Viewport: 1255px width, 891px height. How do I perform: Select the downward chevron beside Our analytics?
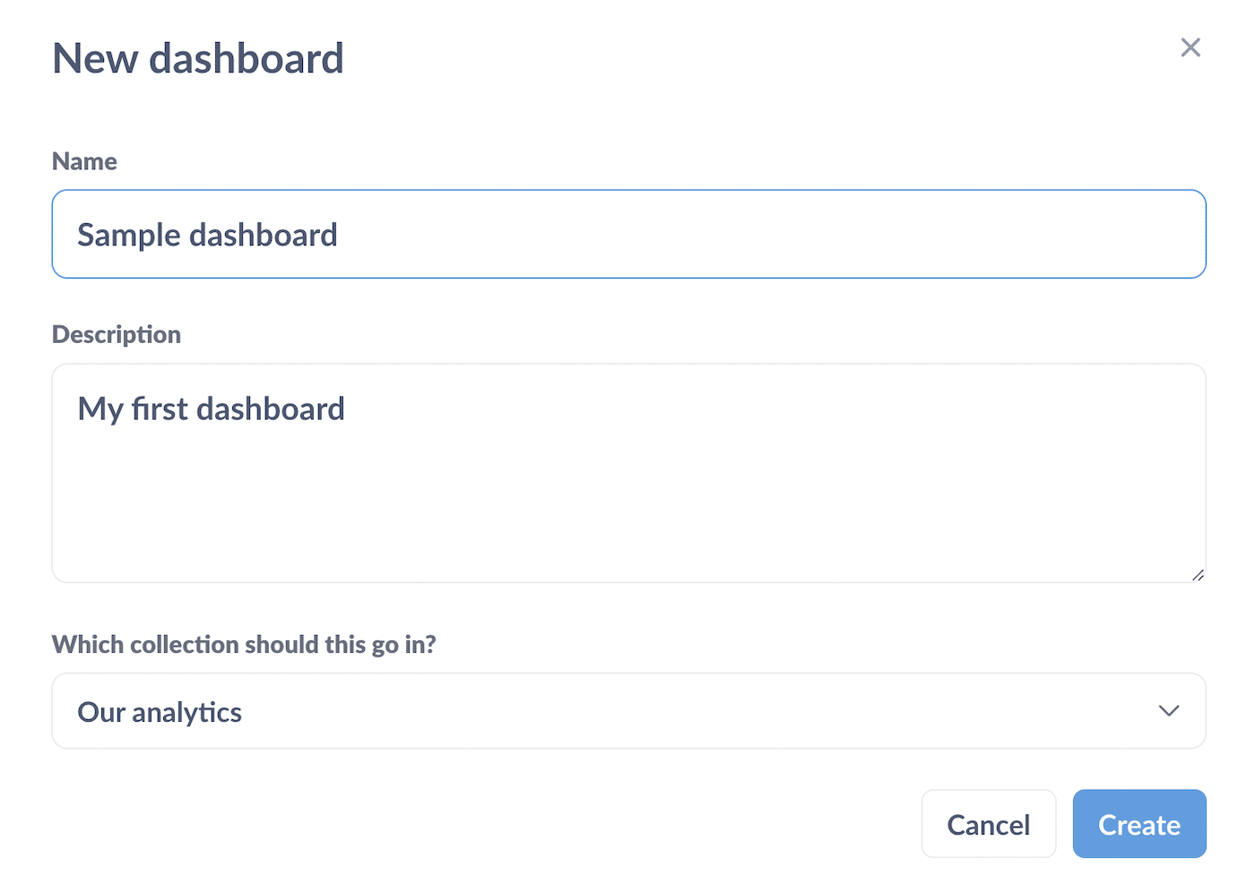(x=1168, y=710)
